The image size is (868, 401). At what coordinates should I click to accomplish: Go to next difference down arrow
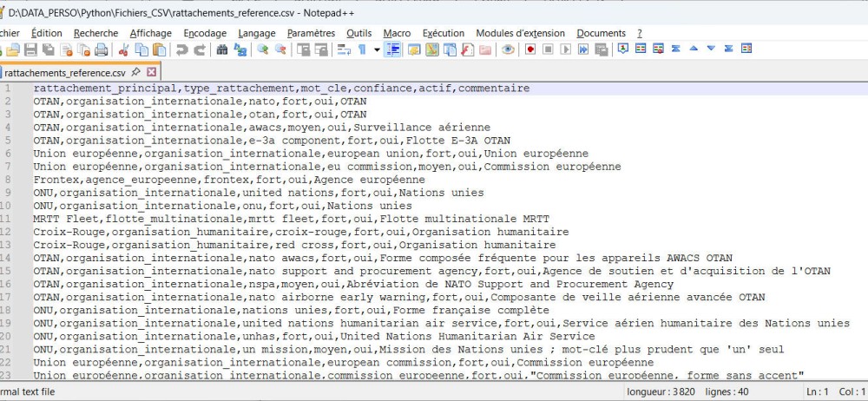coord(712,49)
